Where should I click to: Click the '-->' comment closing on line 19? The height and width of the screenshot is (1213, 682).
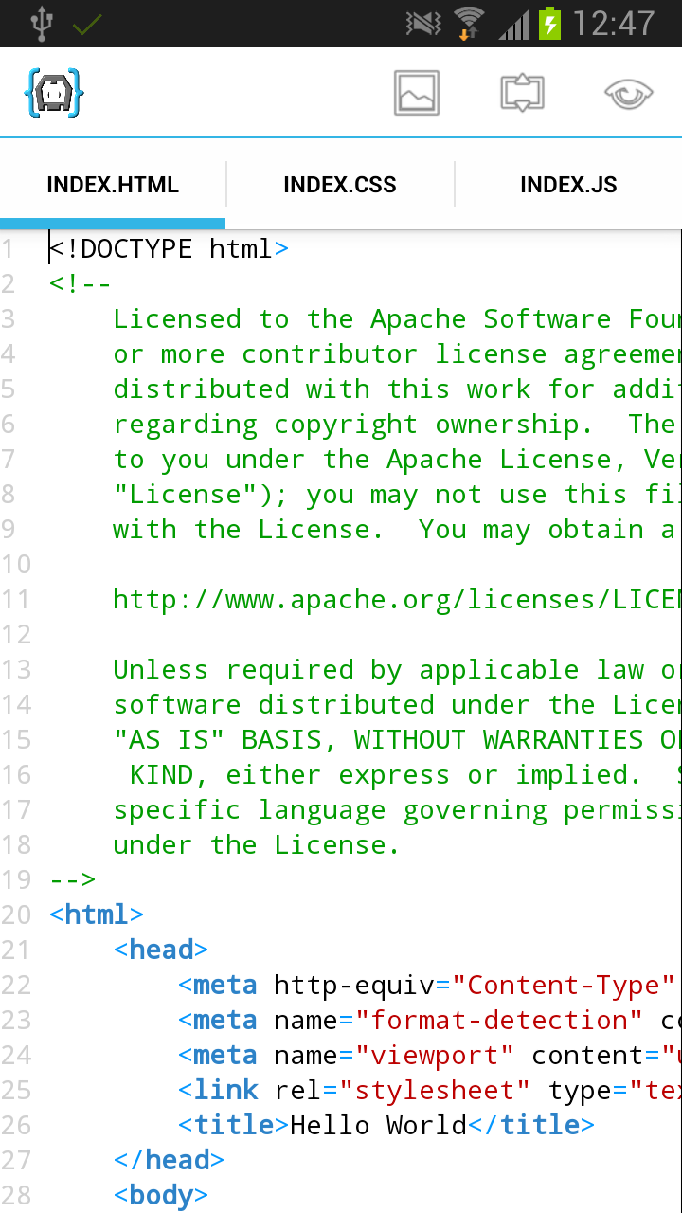(x=73, y=880)
